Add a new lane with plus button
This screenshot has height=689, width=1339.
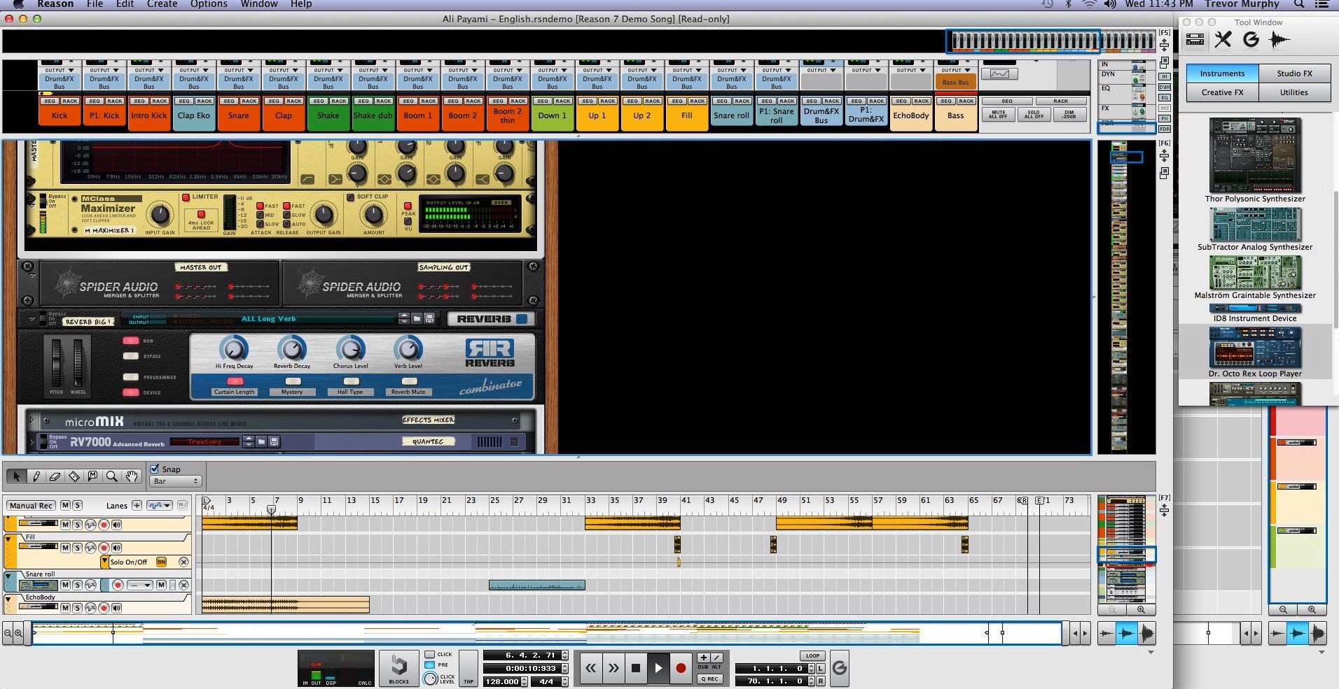pyautogui.click(x=137, y=505)
